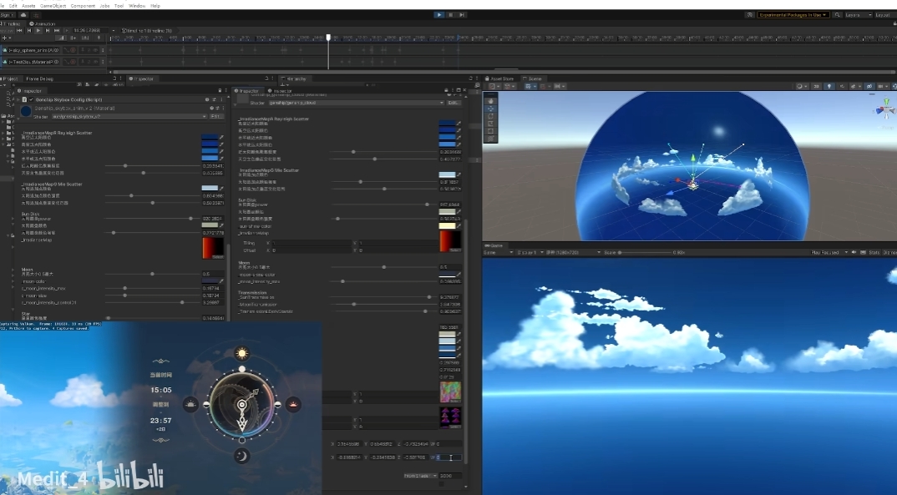Click the lock icon on the left Inspector panel
This screenshot has width=897, height=495.
(x=220, y=91)
